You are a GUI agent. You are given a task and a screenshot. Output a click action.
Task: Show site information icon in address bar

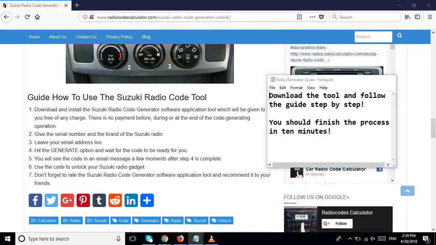point(85,17)
